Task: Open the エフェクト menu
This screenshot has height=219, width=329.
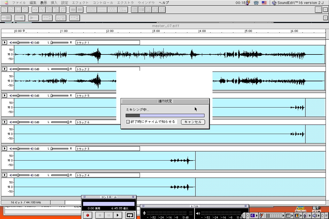Action: (80, 3)
